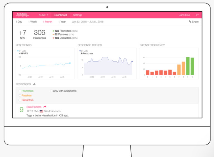Open the John Doe account menu
The width and height of the screenshot is (214, 157).
[x=184, y=15]
